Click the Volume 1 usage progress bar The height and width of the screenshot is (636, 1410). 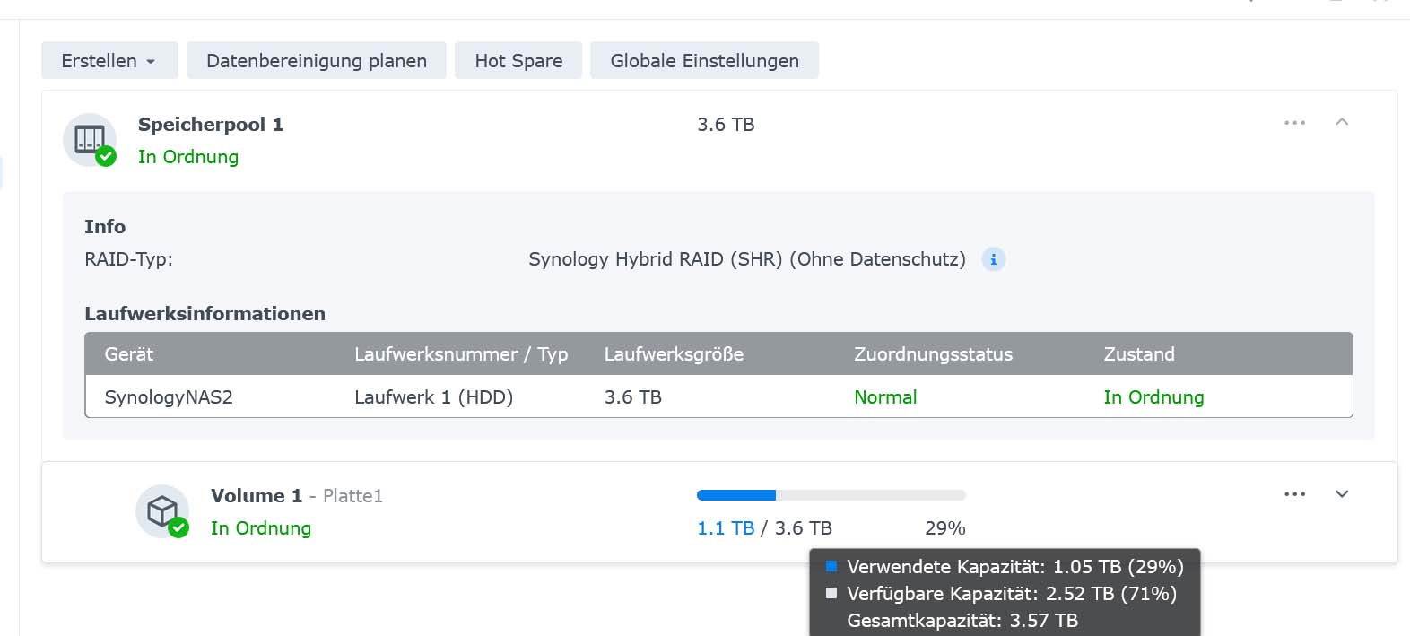[x=831, y=495]
